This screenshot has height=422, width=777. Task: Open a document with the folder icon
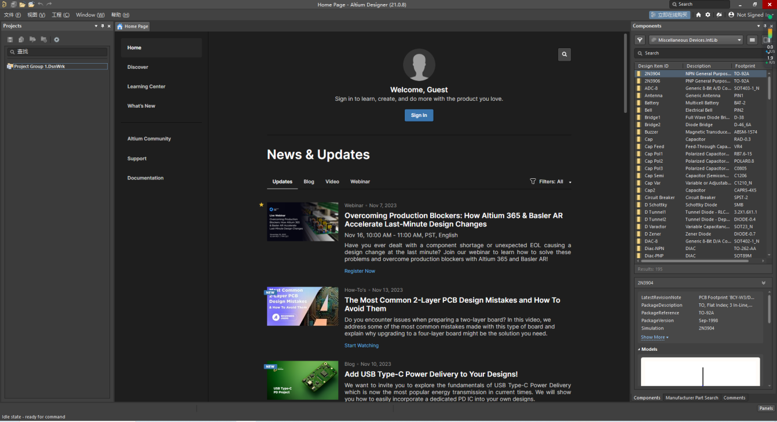click(x=22, y=4)
